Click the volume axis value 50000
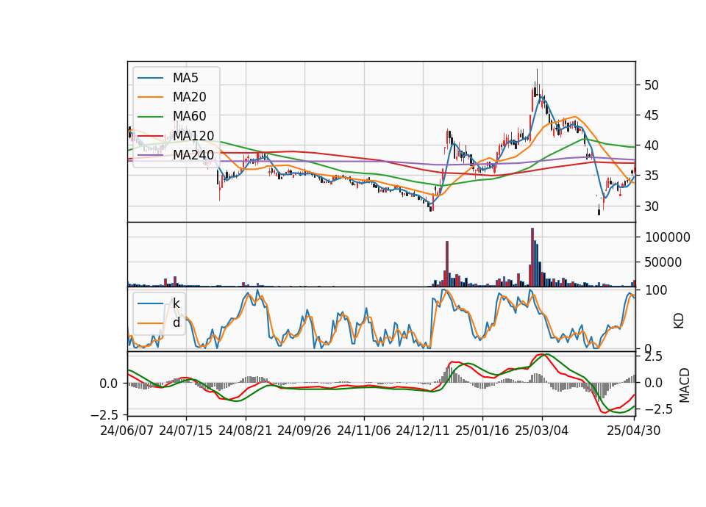706x507 pixels. click(x=663, y=262)
